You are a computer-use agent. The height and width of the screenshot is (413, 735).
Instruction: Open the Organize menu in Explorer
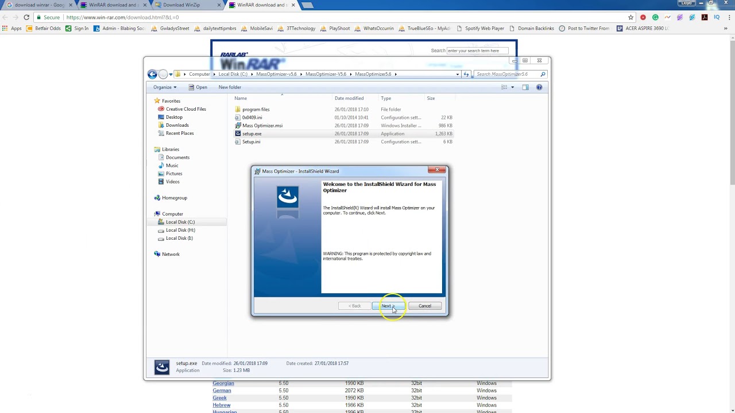(x=165, y=87)
